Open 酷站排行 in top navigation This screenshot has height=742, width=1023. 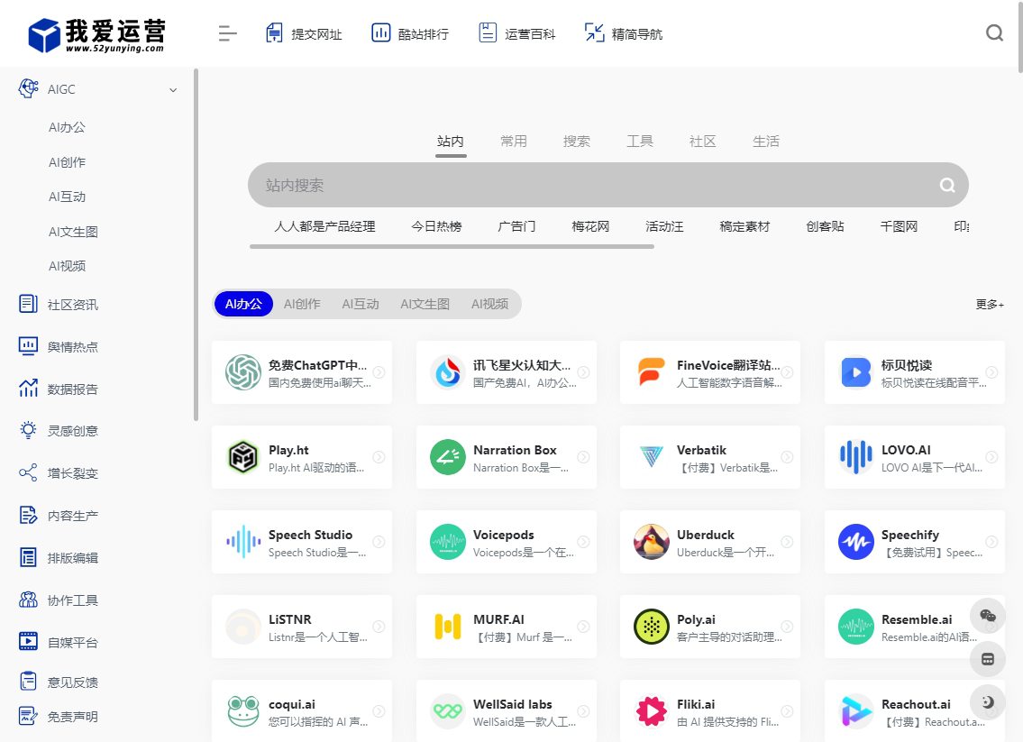click(x=410, y=33)
